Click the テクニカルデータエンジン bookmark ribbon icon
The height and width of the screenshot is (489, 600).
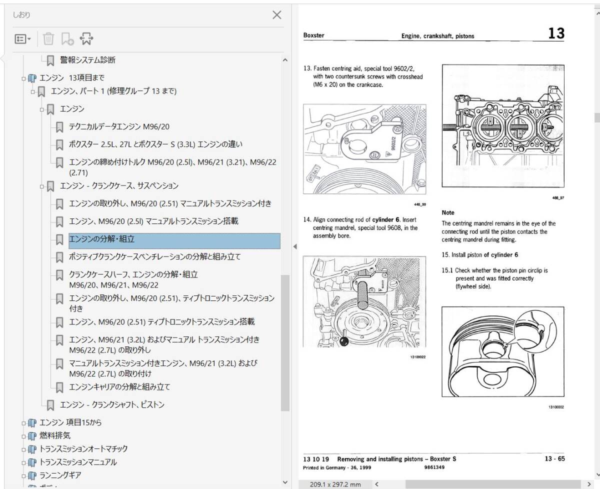point(59,127)
